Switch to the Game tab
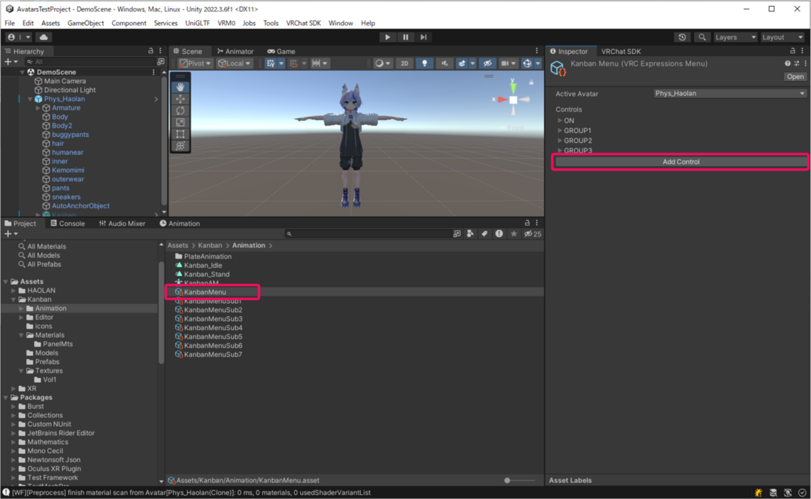The height and width of the screenshot is (499, 811). pyautogui.click(x=281, y=51)
